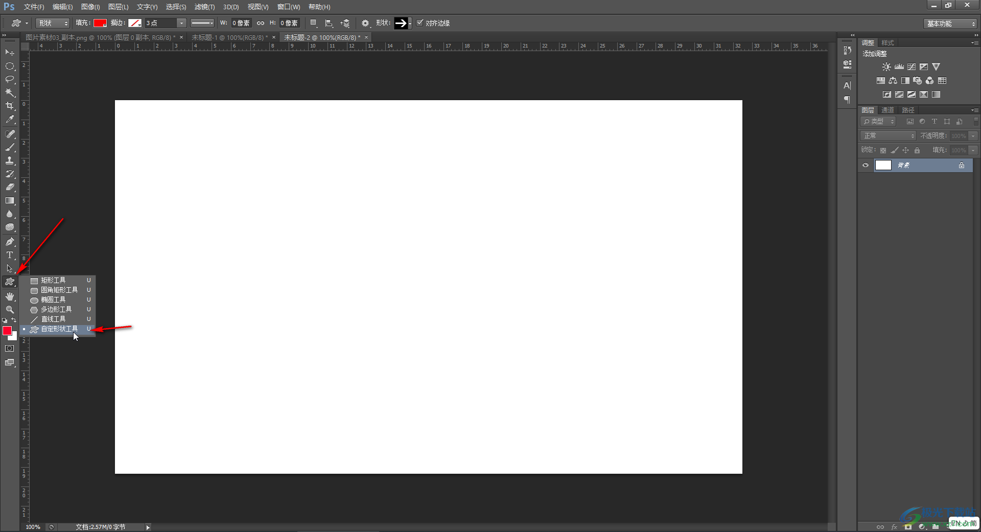Click the red fill color swatch
981x532 pixels.
(x=100, y=23)
